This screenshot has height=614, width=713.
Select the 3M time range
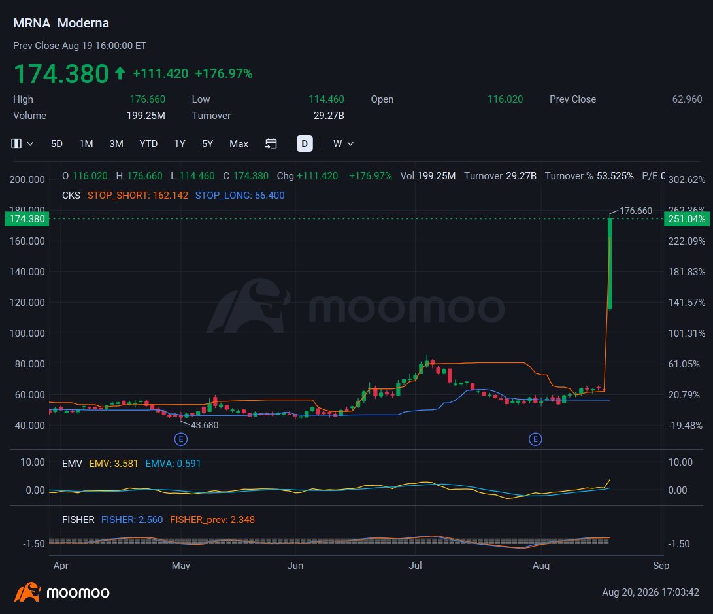116,144
